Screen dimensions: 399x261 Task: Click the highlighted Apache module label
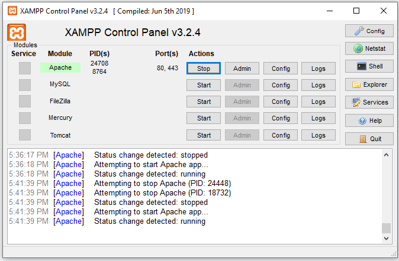(x=60, y=67)
